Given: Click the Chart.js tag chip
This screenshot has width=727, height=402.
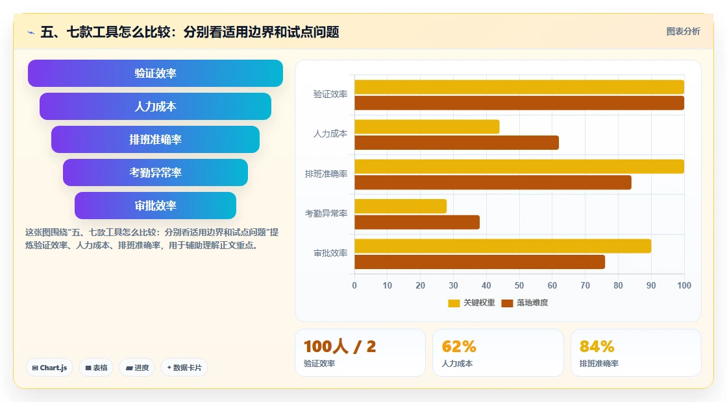Looking at the screenshot, I should point(49,368).
